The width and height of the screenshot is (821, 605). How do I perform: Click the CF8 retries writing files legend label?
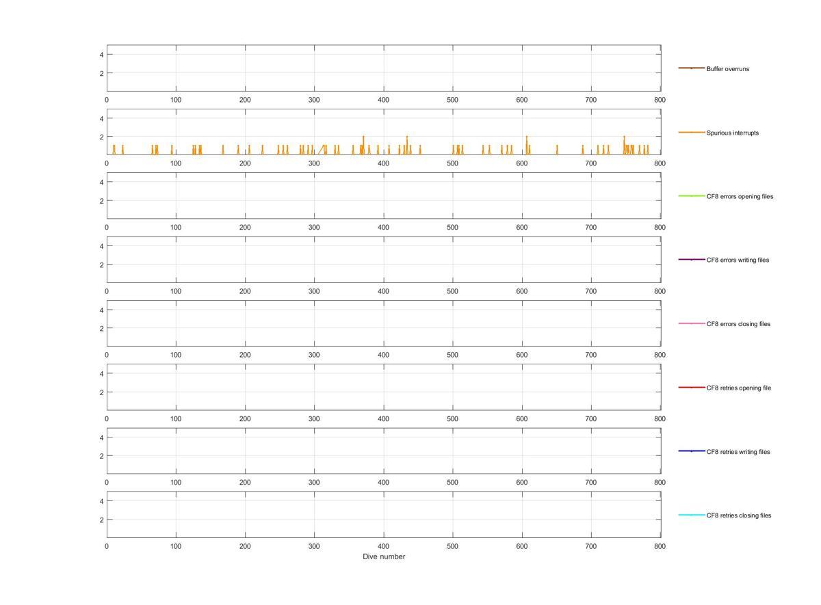(x=738, y=452)
